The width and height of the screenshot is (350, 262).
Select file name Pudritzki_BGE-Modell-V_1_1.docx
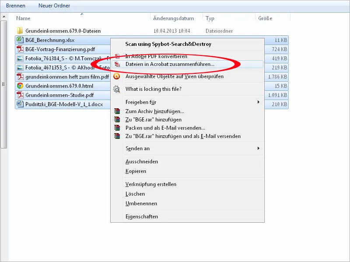coord(64,104)
